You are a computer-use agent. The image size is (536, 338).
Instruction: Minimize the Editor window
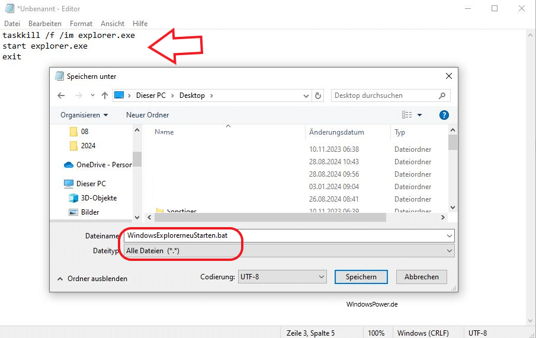tap(468, 8)
